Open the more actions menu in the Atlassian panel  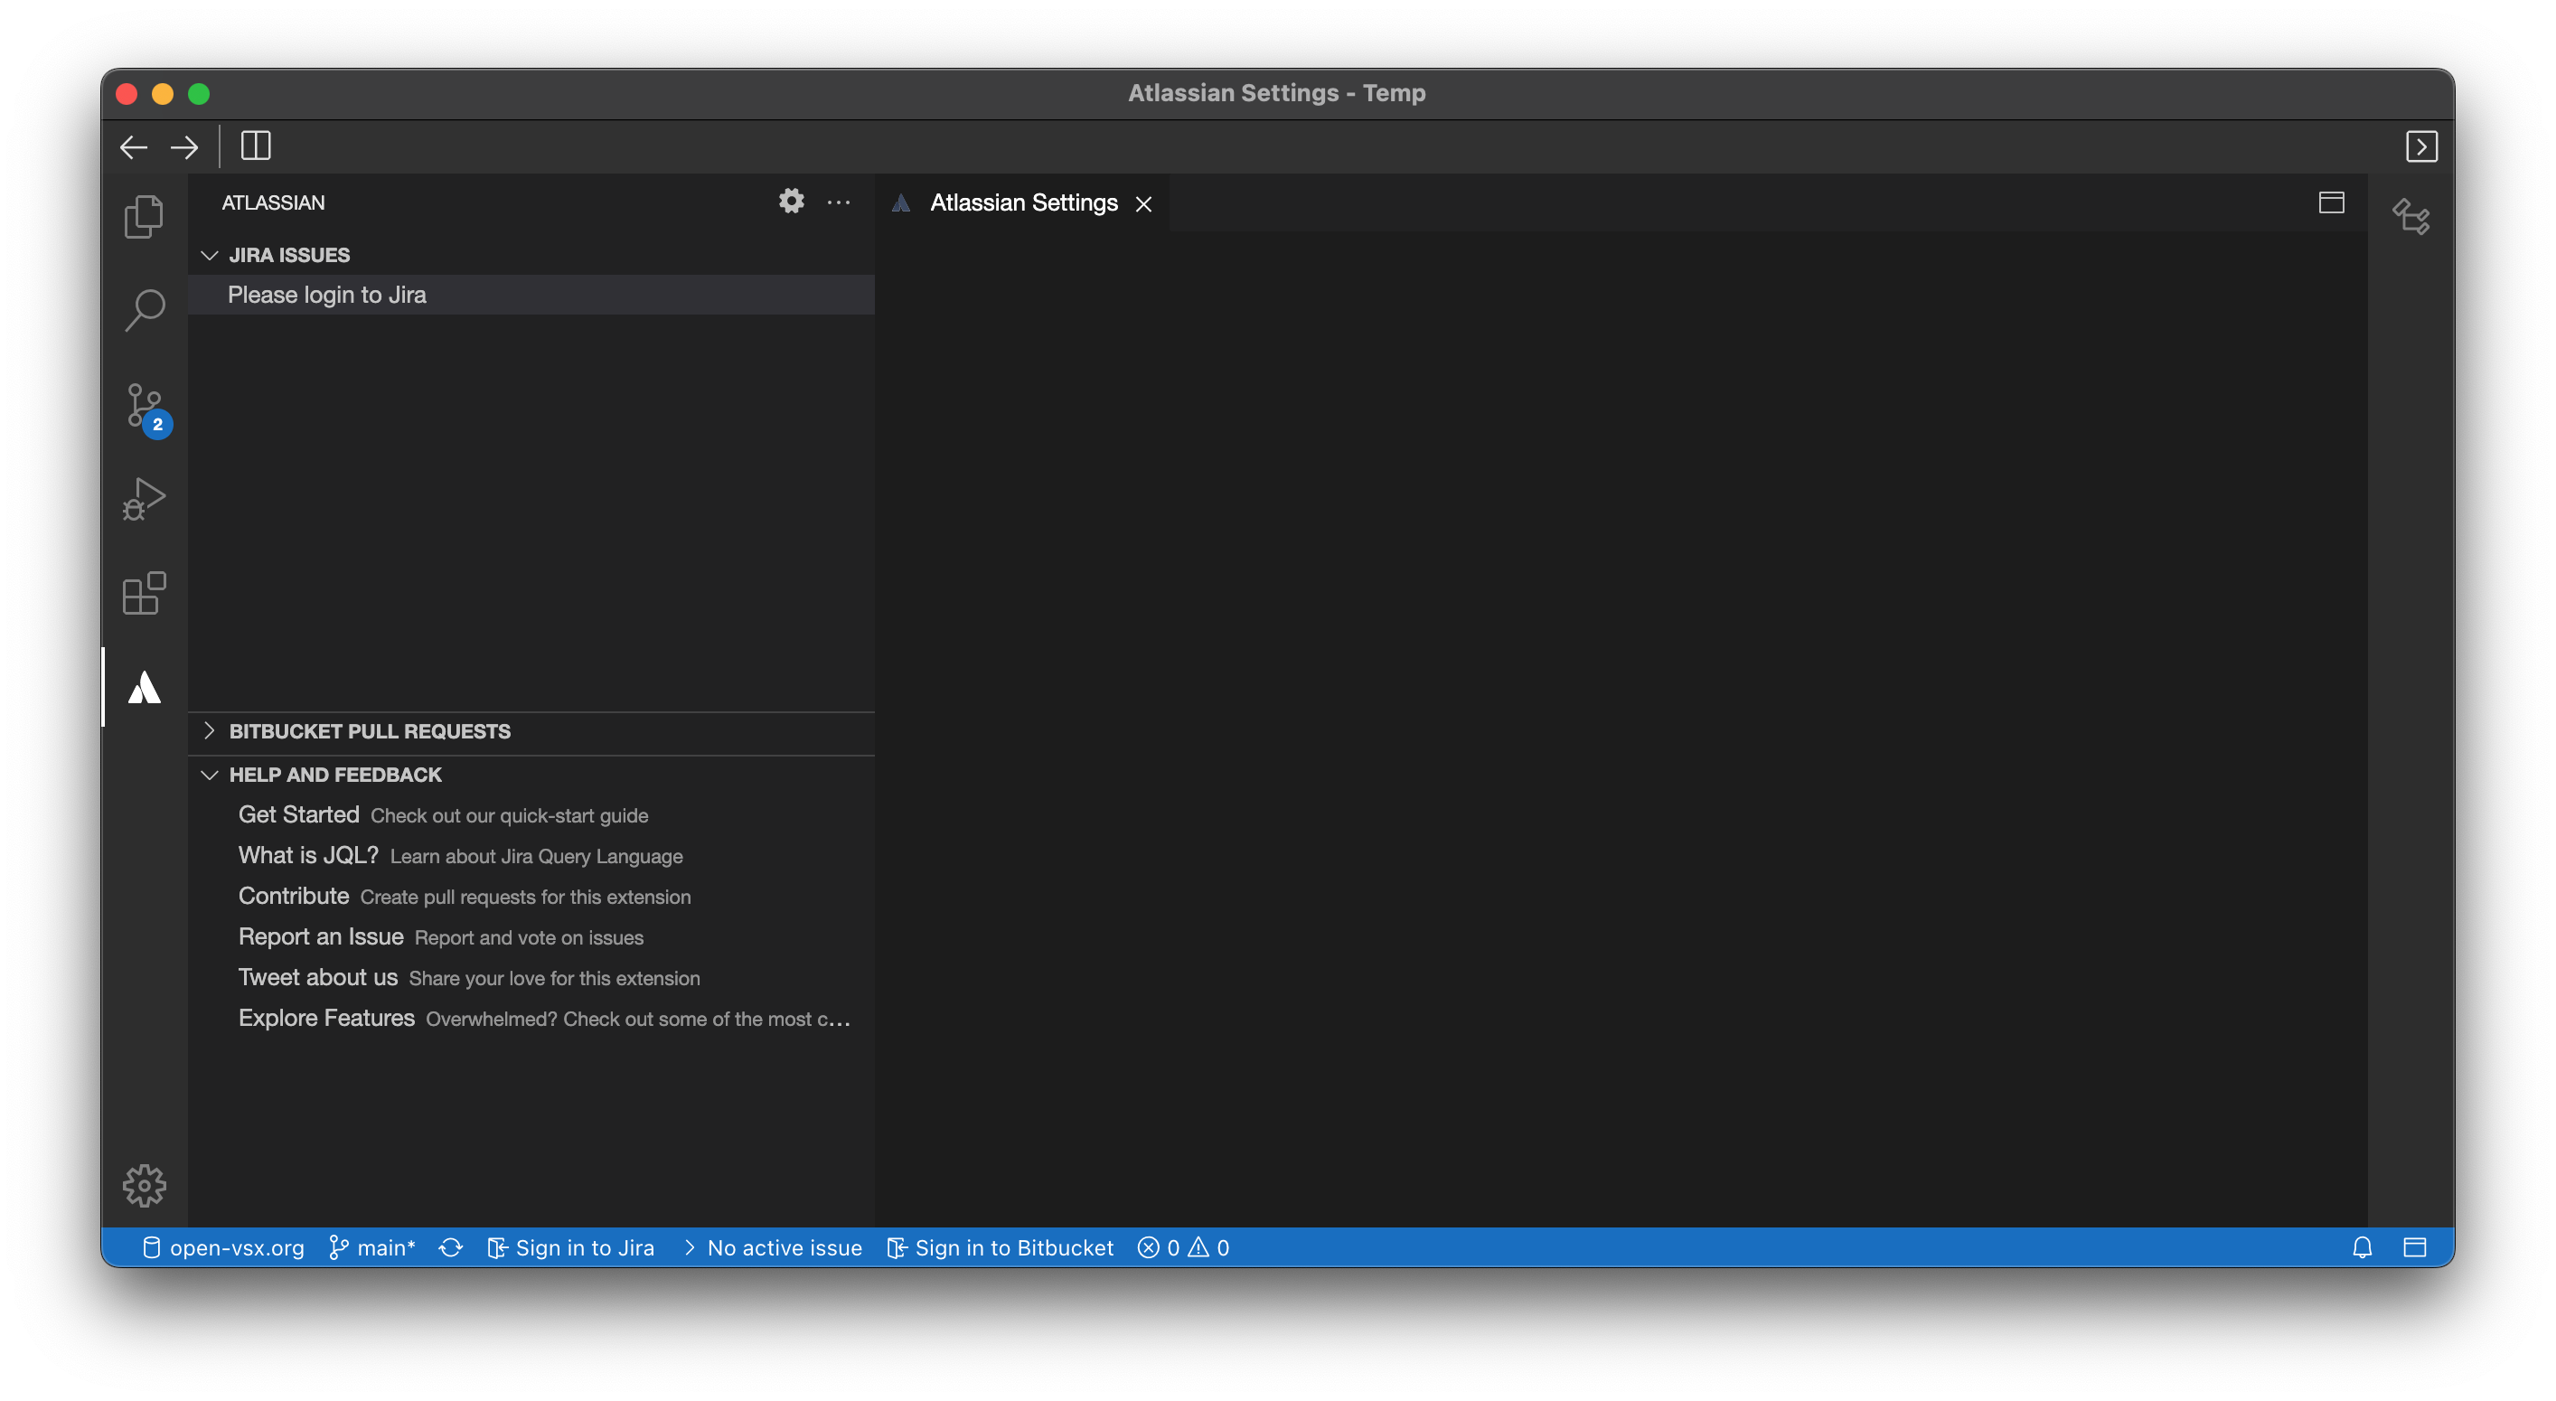tap(840, 202)
